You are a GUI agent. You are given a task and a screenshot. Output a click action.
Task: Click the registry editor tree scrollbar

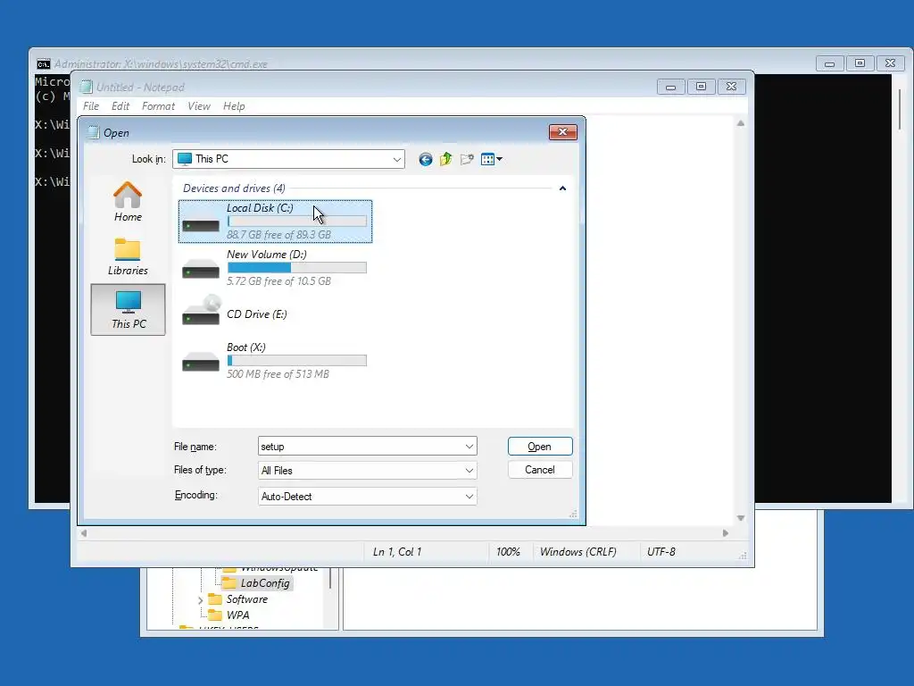pyautogui.click(x=330, y=578)
